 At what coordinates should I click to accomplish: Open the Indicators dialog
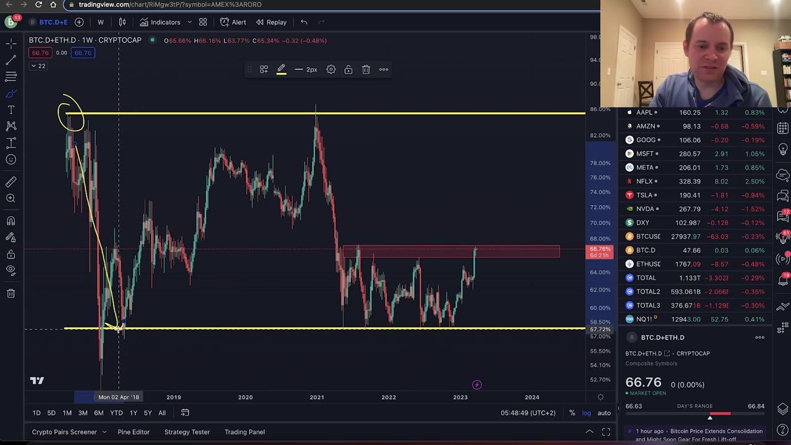[x=160, y=22]
